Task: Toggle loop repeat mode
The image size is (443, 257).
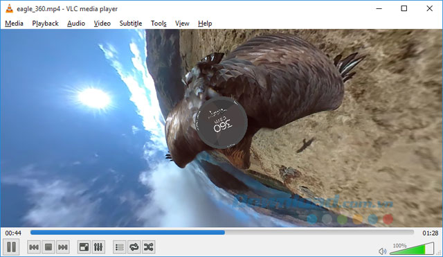Action: (134, 247)
